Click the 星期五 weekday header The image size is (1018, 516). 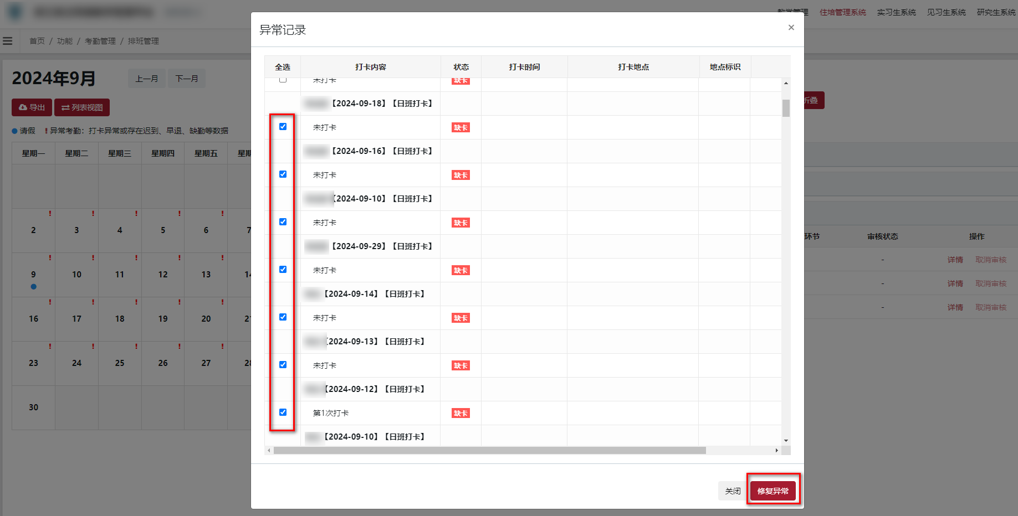pos(206,153)
